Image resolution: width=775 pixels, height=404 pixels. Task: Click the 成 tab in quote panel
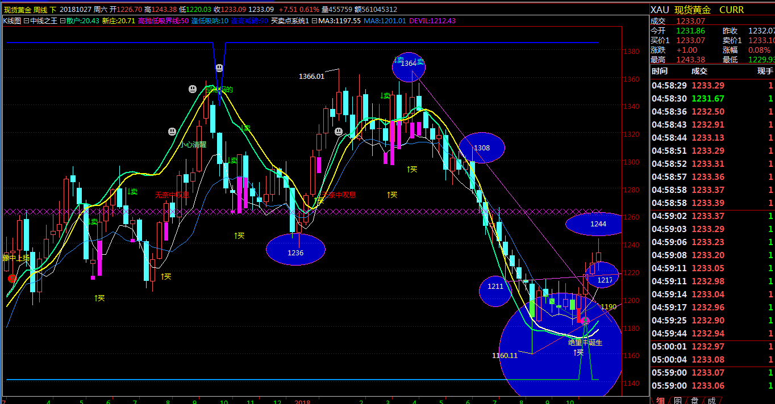[711, 401]
